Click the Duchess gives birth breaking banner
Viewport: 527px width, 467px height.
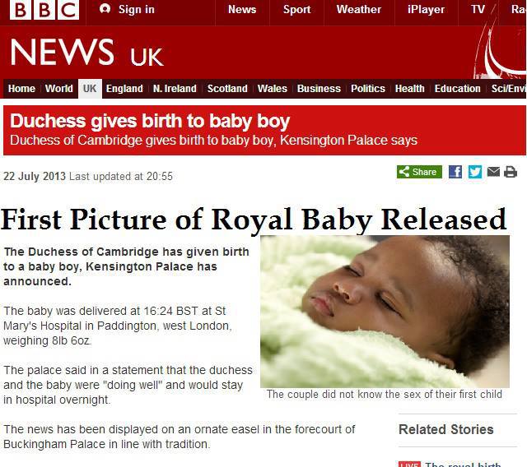pos(264,130)
